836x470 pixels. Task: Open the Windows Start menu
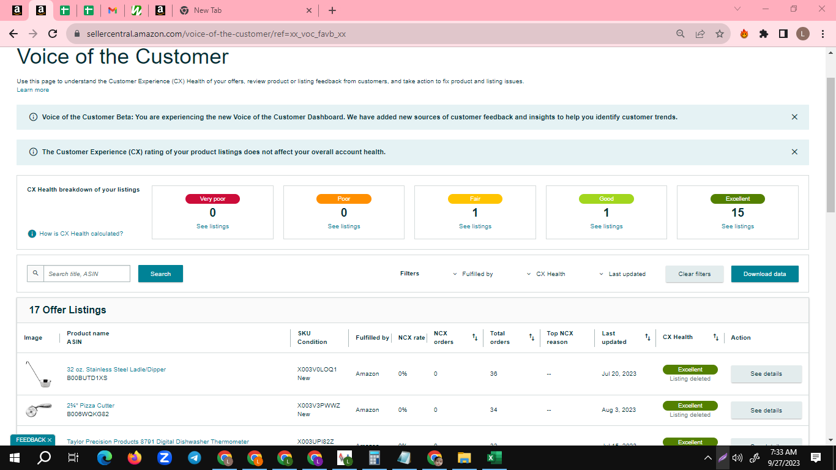coord(15,458)
